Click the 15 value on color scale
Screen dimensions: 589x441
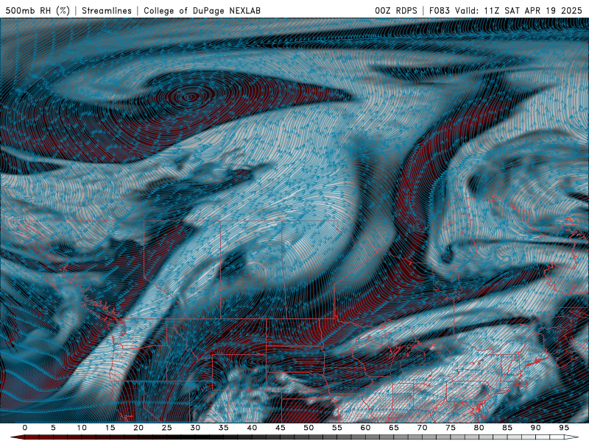tap(110, 428)
